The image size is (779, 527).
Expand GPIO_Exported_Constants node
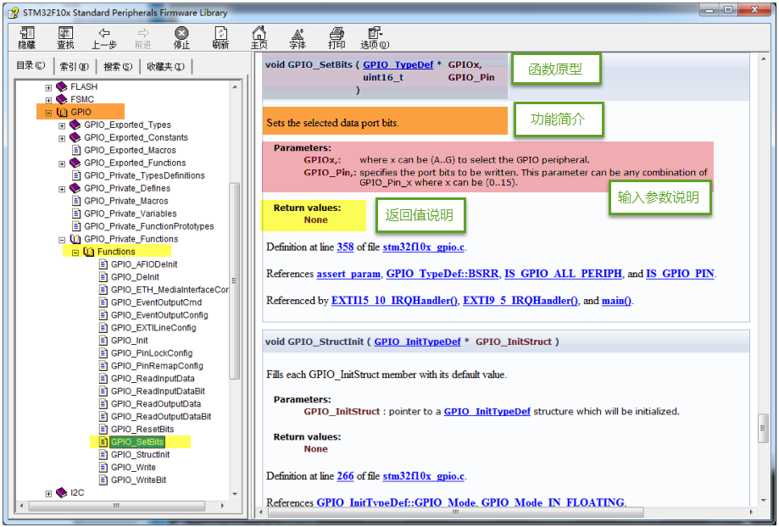click(x=62, y=138)
